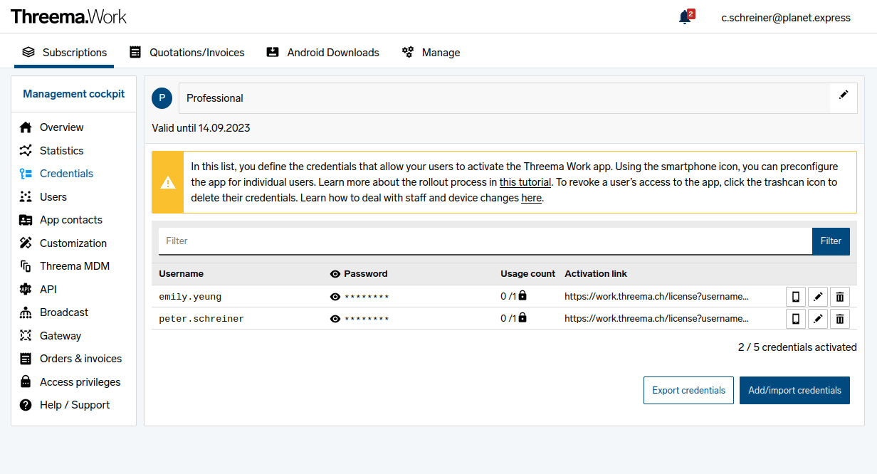Click the Orders & invoices icon
The height and width of the screenshot is (474, 877).
click(26, 359)
